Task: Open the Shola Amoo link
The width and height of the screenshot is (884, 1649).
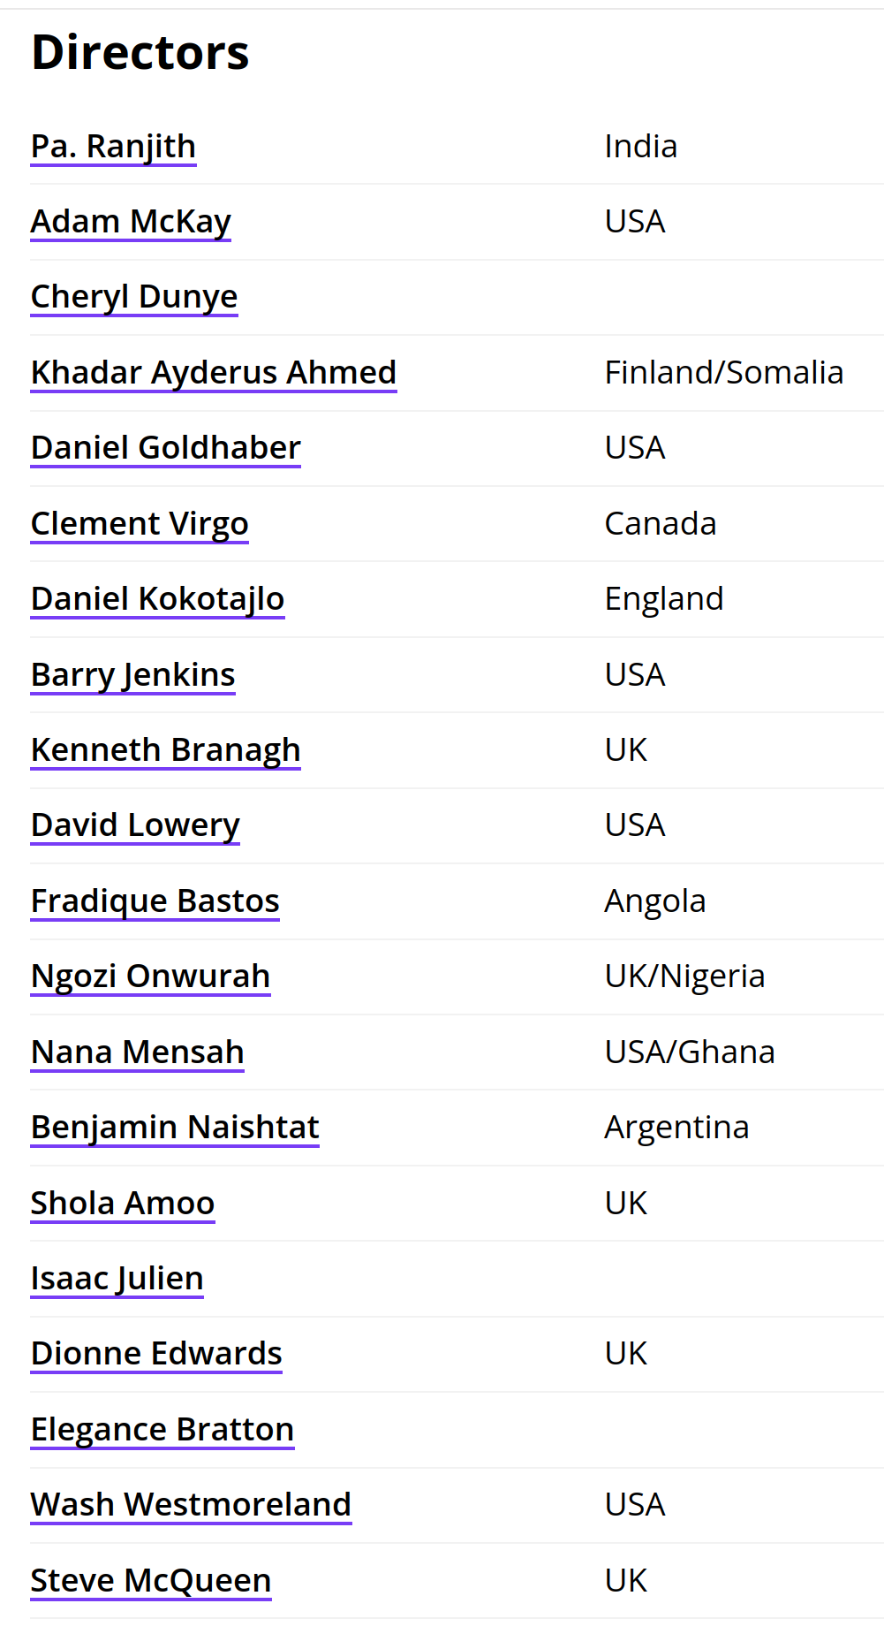Action: click(x=123, y=1204)
